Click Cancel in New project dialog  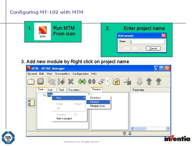click(153, 48)
